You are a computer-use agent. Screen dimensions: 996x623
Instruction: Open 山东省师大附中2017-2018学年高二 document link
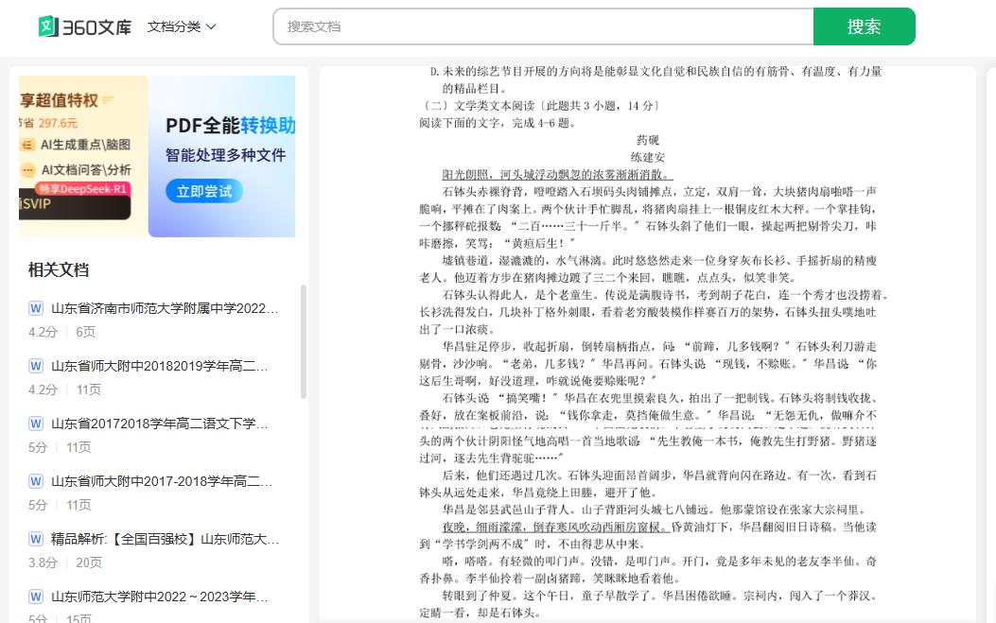tap(162, 481)
